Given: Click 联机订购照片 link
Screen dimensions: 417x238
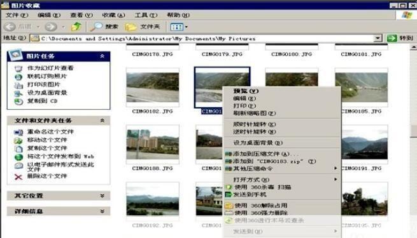Looking at the screenshot, I should [x=47, y=76].
